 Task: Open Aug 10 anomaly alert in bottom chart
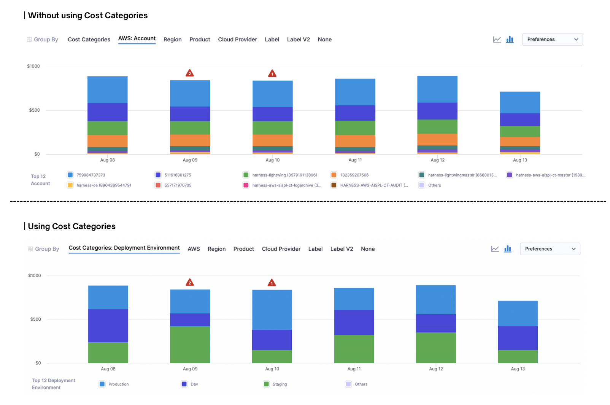[272, 283]
